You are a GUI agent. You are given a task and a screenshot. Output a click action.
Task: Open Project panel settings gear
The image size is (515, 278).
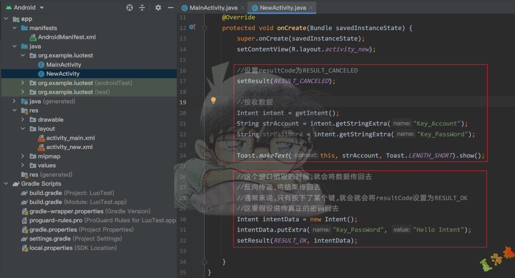tap(158, 8)
